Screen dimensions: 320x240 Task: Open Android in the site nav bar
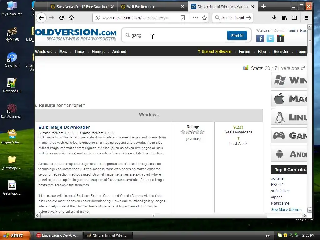pyautogui.click(x=119, y=52)
